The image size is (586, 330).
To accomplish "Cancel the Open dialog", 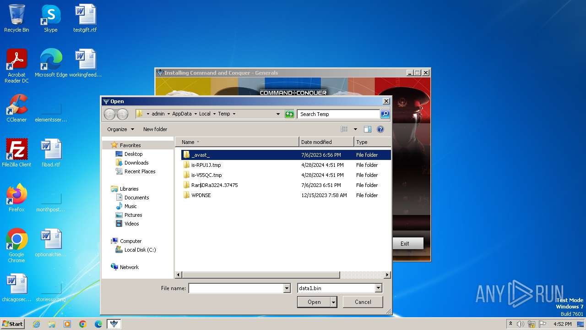I will point(363,302).
